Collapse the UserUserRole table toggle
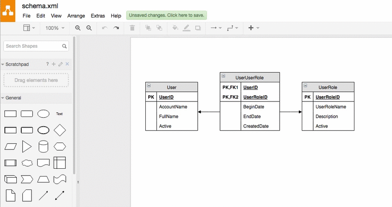Image resolution: width=392 pixels, height=207 pixels. [x=223, y=76]
